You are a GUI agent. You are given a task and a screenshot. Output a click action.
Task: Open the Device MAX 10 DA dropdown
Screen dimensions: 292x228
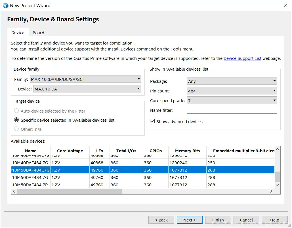click(87, 89)
